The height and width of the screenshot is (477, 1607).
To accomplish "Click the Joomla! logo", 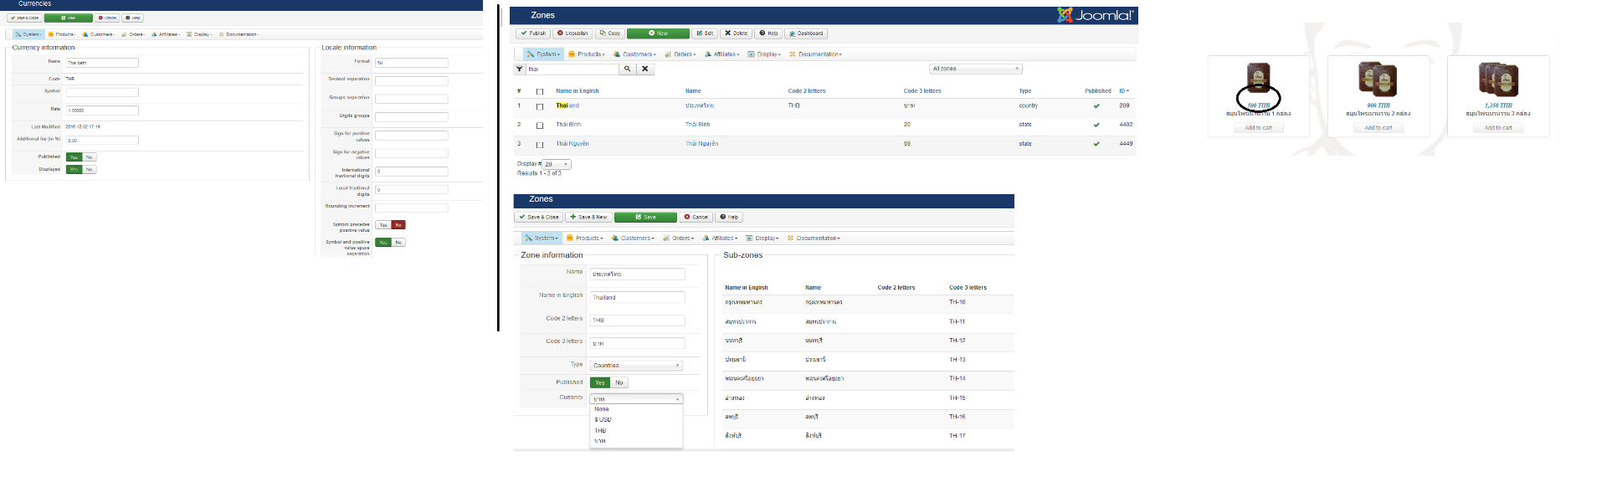I will 1095,15.
